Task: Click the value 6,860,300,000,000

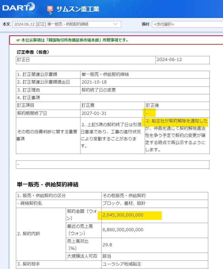Action: [123, 230]
